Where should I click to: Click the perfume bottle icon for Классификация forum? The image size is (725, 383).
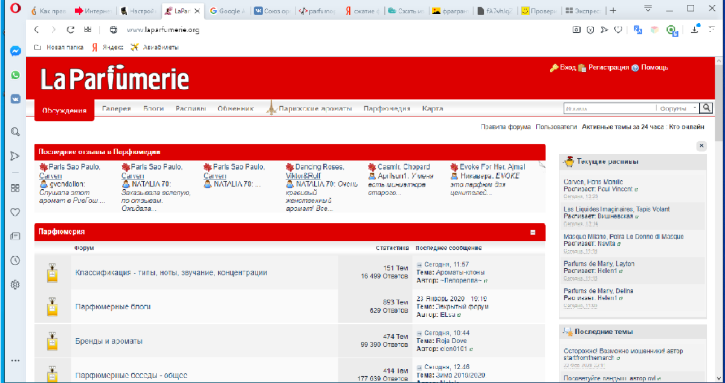(53, 272)
